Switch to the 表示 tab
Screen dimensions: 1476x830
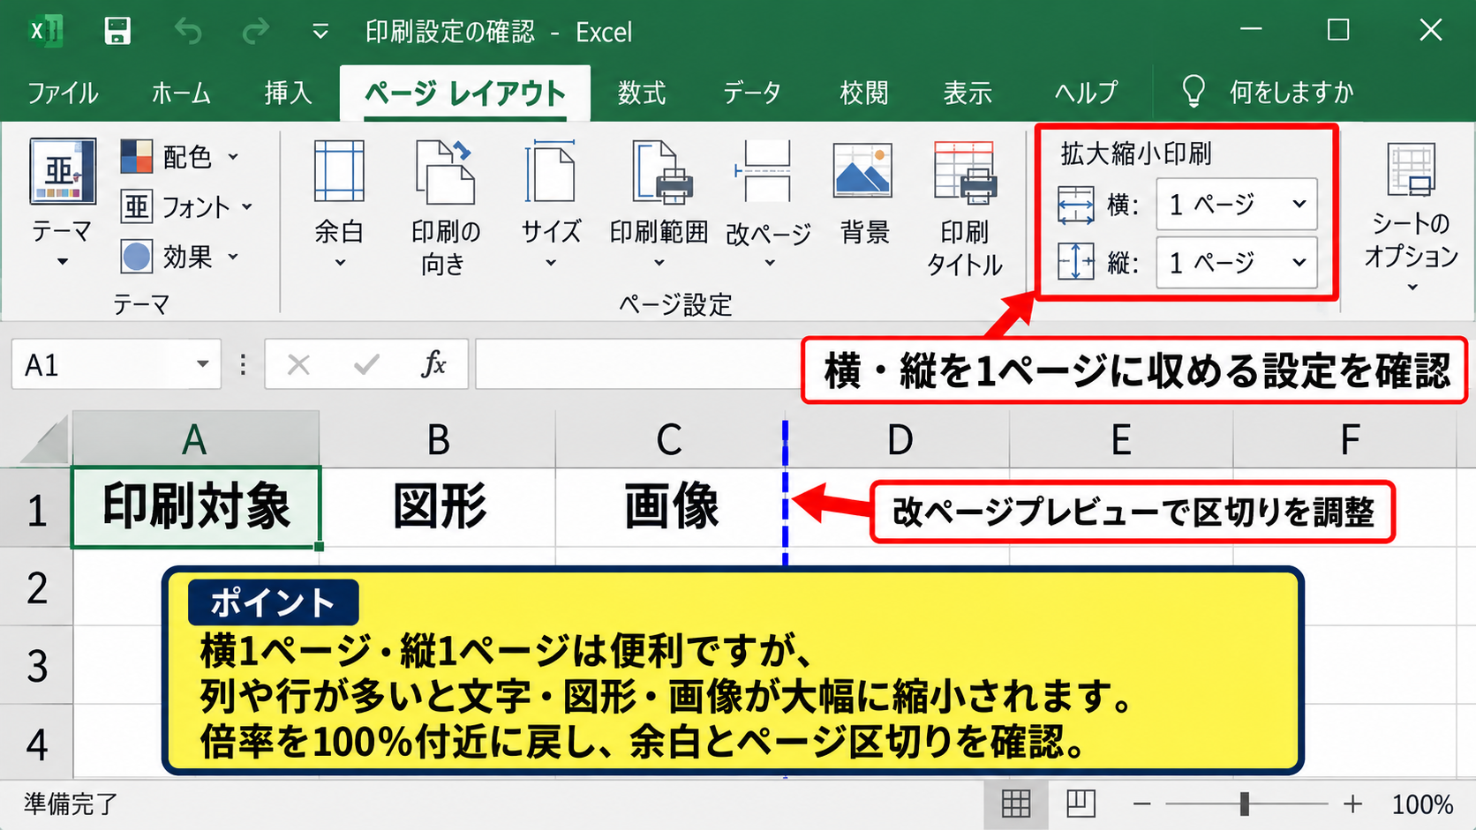pos(968,93)
